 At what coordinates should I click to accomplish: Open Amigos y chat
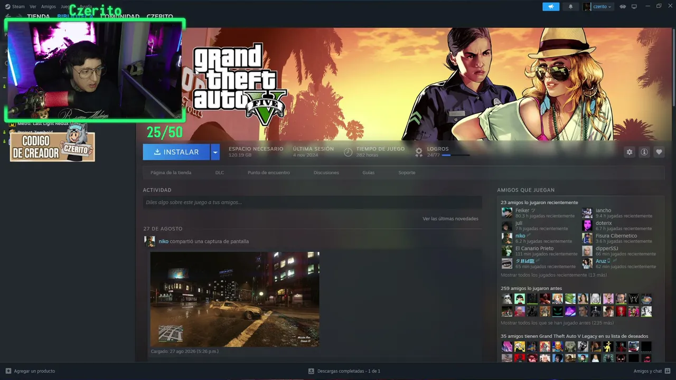pyautogui.click(x=647, y=371)
